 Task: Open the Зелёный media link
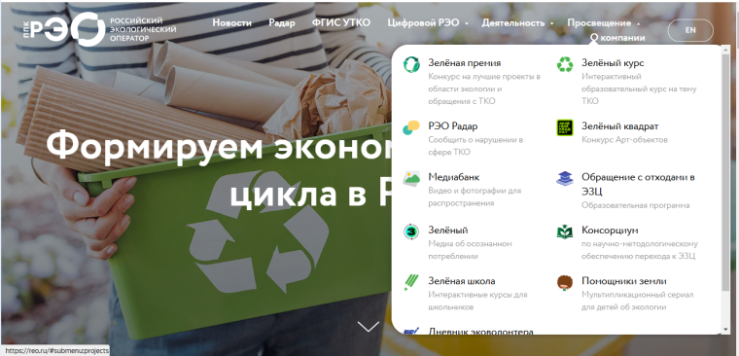pyautogui.click(x=447, y=231)
